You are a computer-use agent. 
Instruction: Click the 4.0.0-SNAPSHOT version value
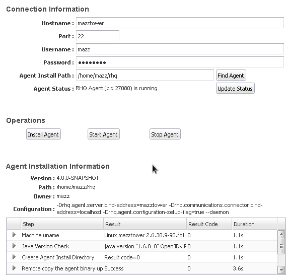coord(78,178)
